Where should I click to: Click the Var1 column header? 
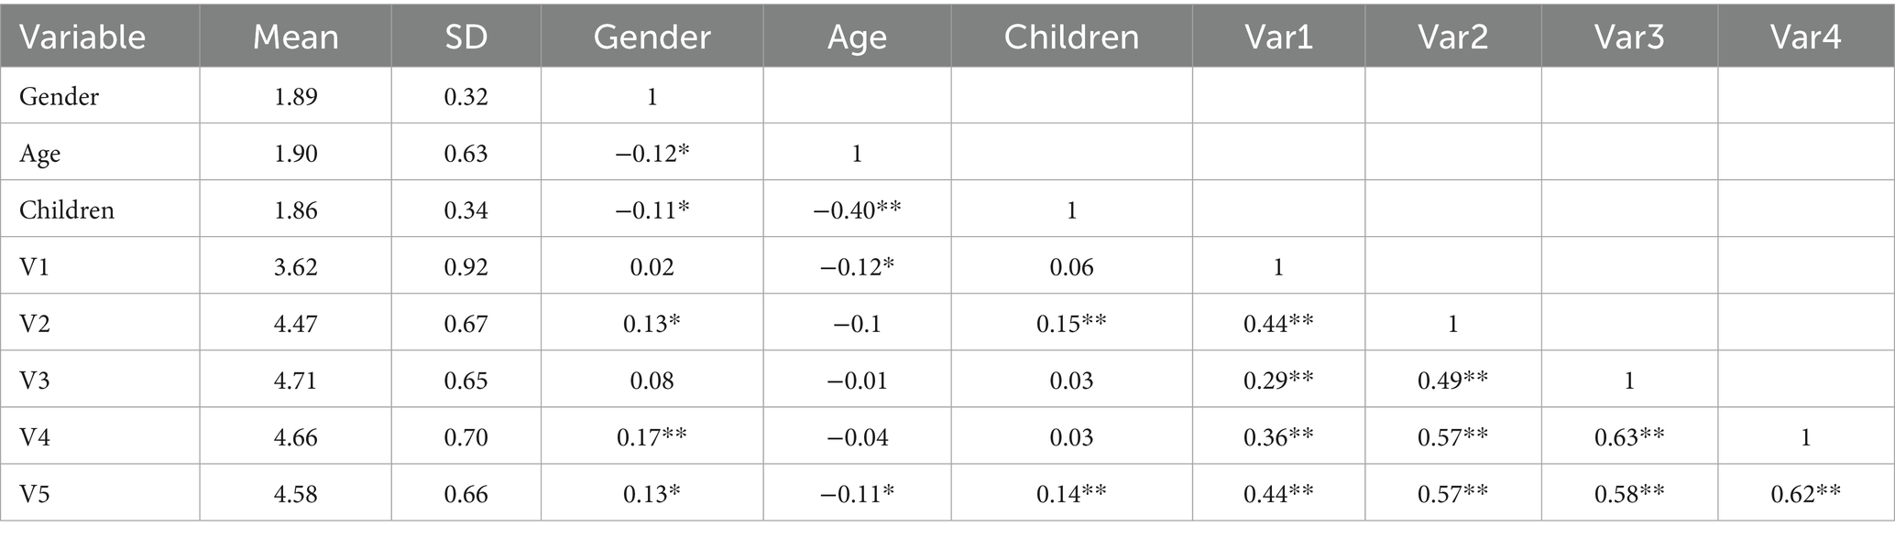(x=1278, y=37)
